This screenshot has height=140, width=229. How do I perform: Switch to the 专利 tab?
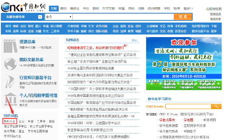tap(167, 9)
